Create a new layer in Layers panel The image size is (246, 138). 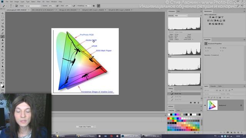238,132
